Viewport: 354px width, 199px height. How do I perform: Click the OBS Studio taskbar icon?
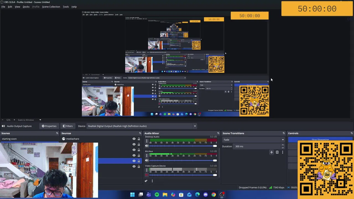[222, 195]
